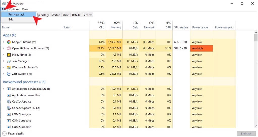Click Application Frame Host 8.3 MB cell
Viewport: 258px width, 137px height.
114,95
